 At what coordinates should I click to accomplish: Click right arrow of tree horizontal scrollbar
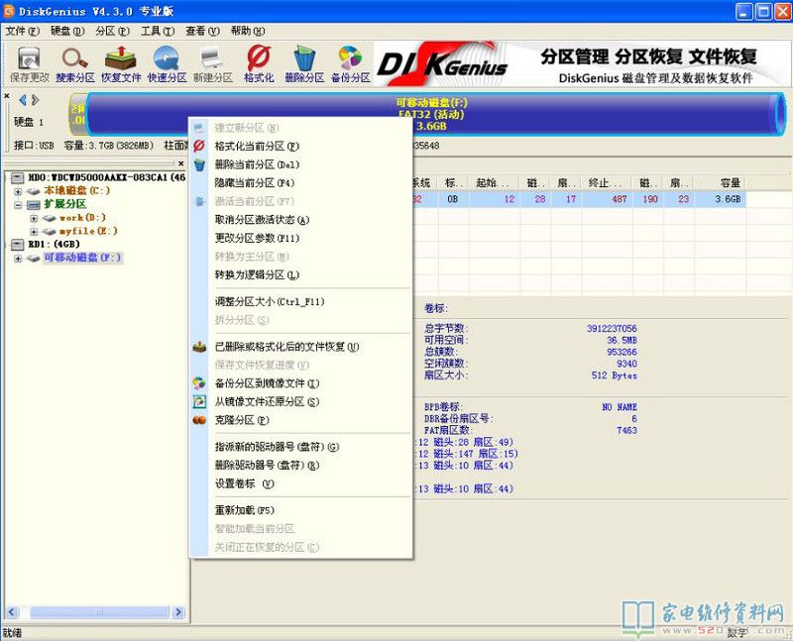pyautogui.click(x=177, y=612)
